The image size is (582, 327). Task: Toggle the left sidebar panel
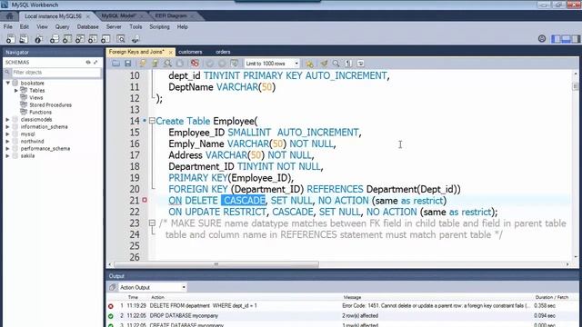tap(557, 38)
